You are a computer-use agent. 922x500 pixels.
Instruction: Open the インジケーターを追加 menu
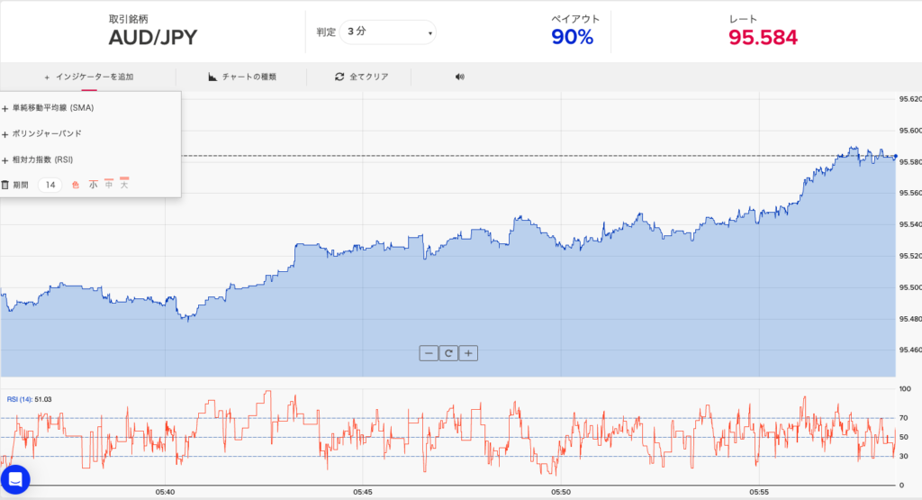pos(89,77)
